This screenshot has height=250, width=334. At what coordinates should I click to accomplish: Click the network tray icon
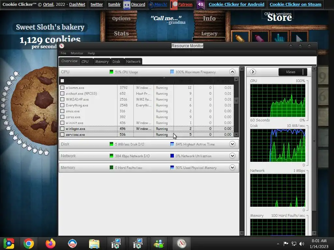pyautogui.click(x=294, y=243)
